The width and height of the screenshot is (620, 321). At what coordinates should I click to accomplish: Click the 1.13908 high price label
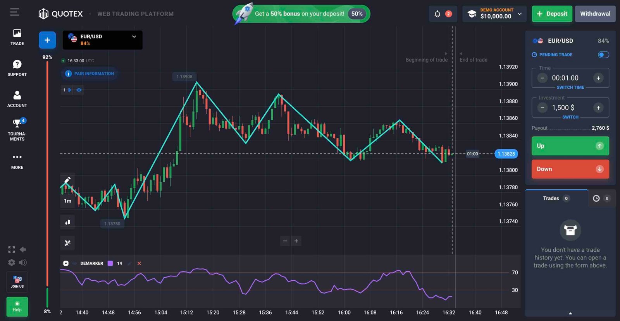click(x=184, y=77)
